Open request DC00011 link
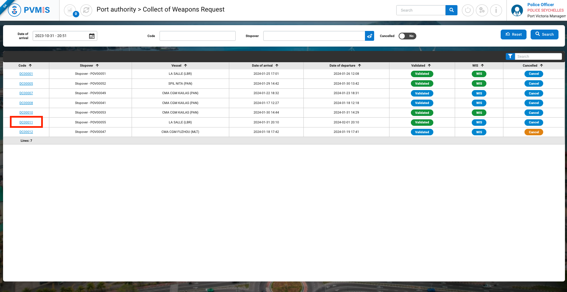The image size is (567, 292). pos(26,122)
